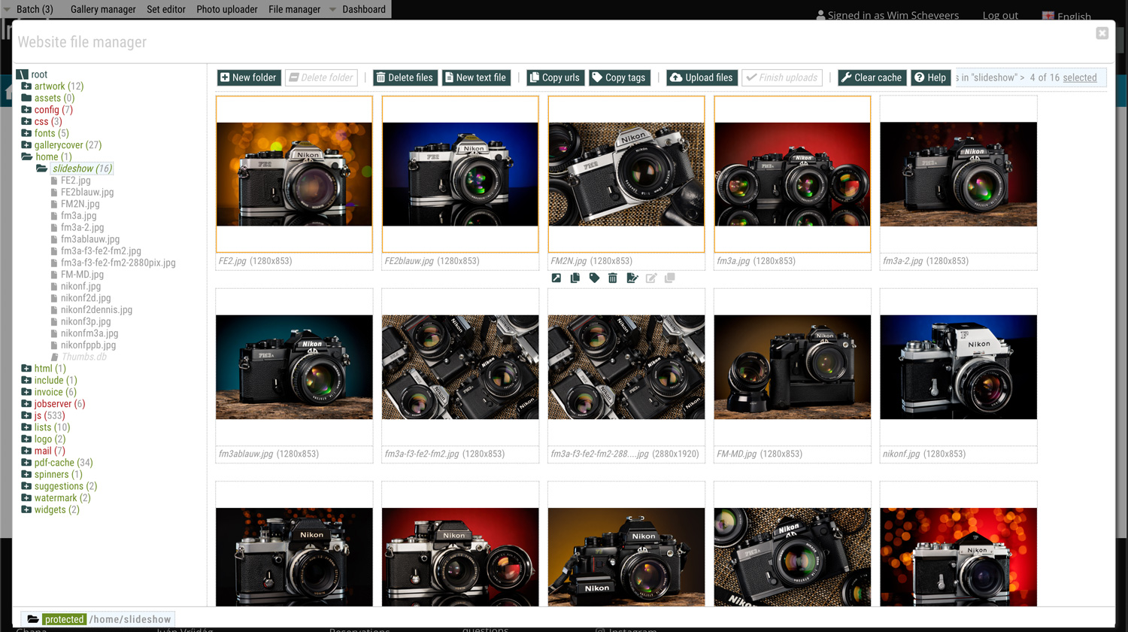Click the folder icon in the bottom path bar
Viewport: 1128px width, 632px height.
point(32,619)
